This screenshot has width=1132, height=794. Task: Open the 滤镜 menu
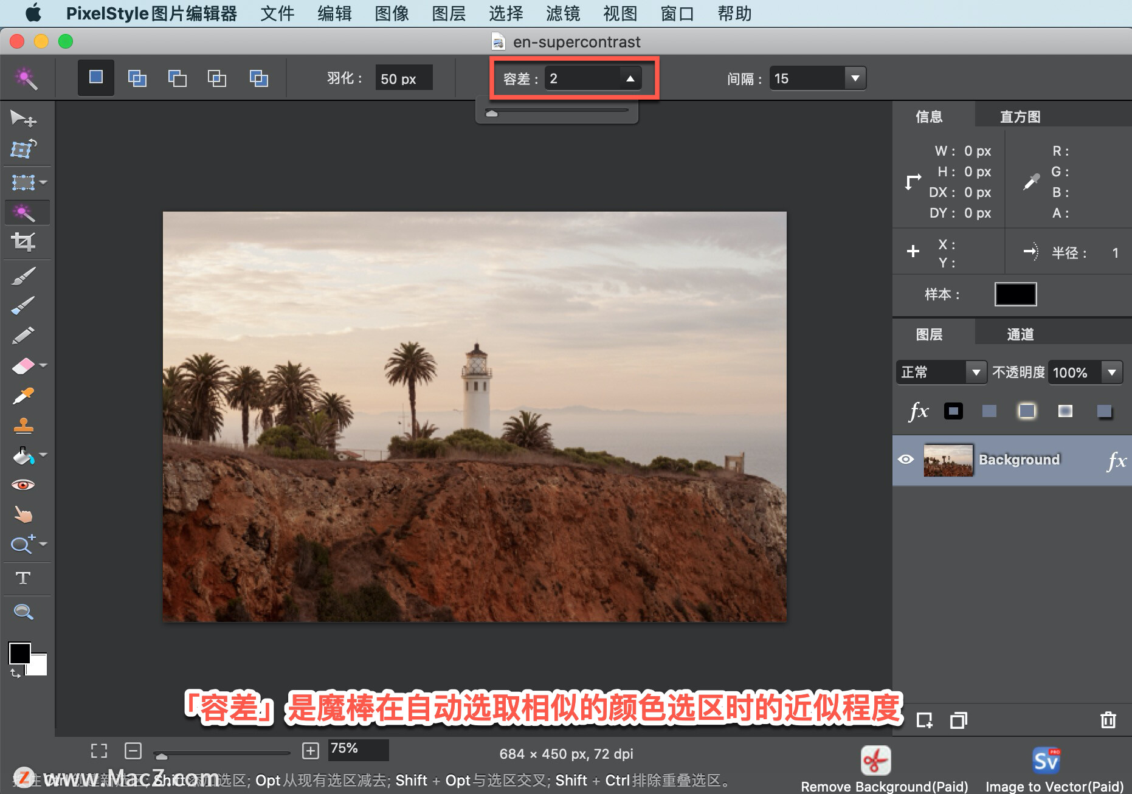[x=562, y=13]
